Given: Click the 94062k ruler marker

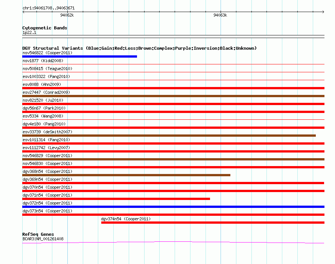Looking at the screenshot, I should click(67, 15).
